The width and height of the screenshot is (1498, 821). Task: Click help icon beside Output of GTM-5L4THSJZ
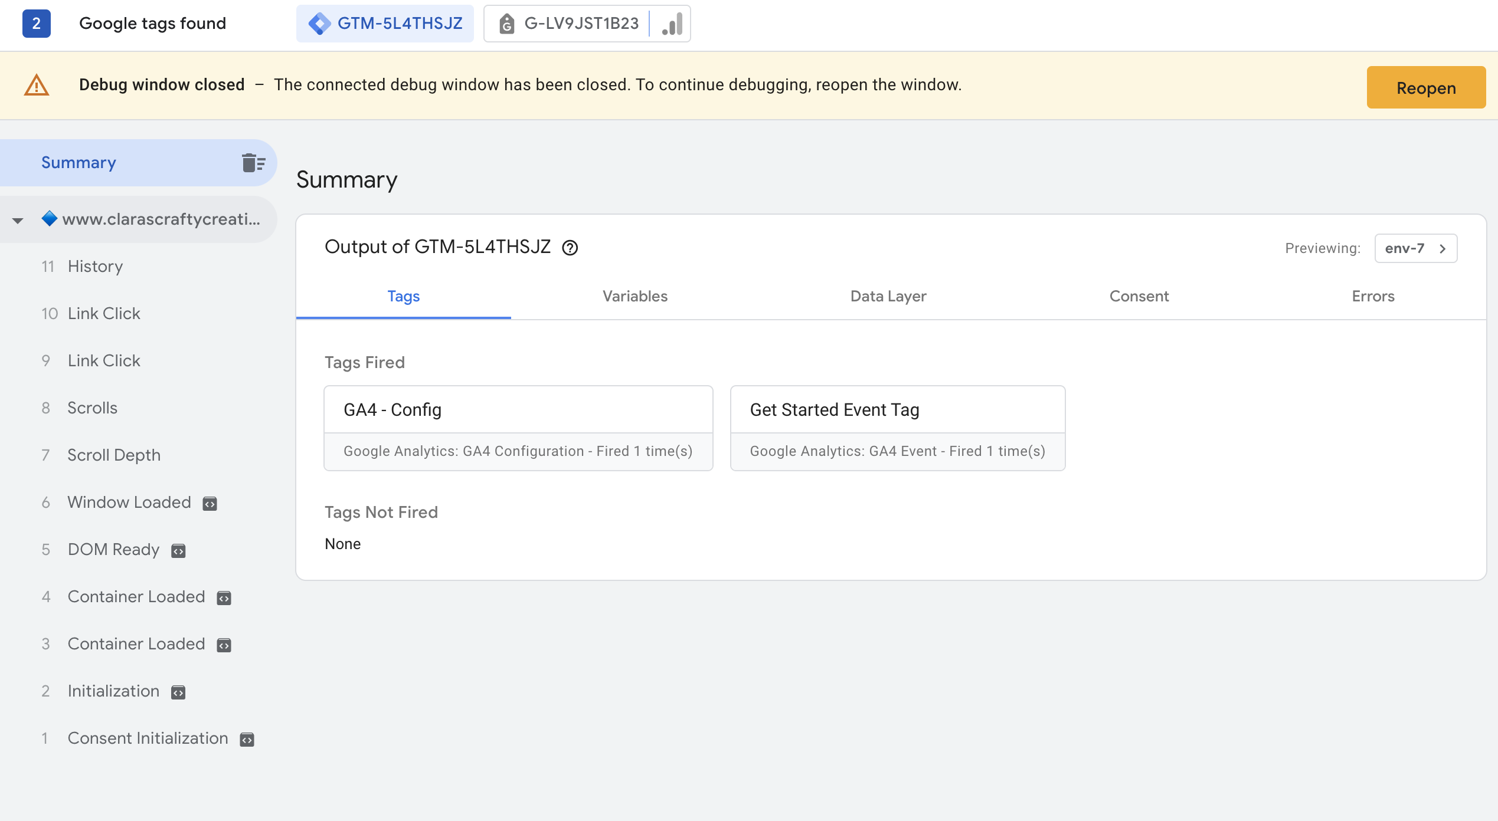click(570, 248)
